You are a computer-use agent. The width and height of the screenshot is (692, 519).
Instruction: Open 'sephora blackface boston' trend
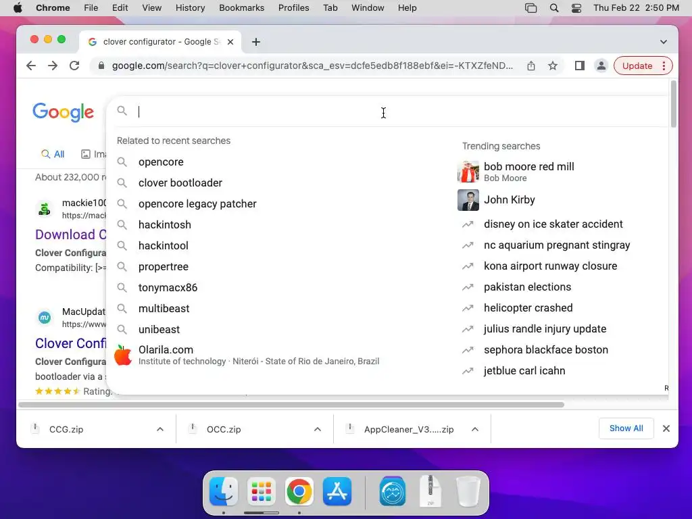546,350
